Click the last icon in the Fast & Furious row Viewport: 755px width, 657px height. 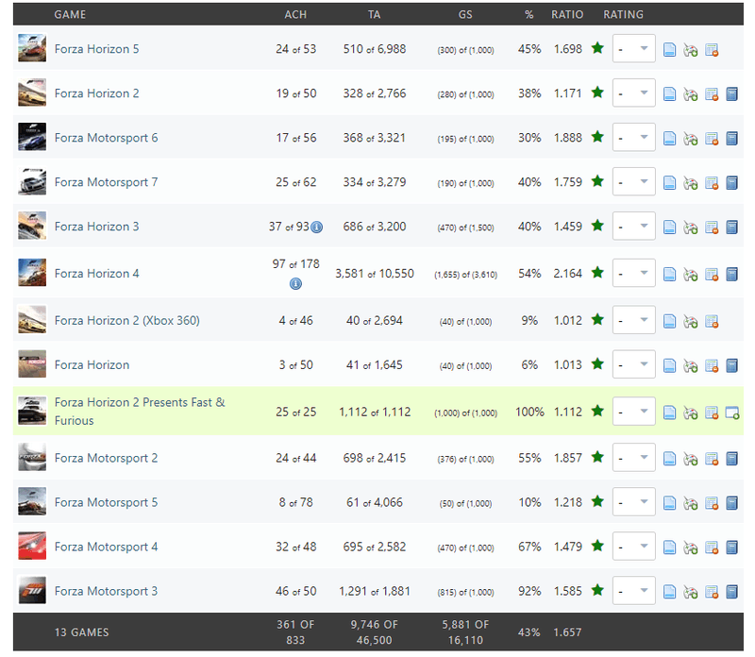tap(732, 413)
